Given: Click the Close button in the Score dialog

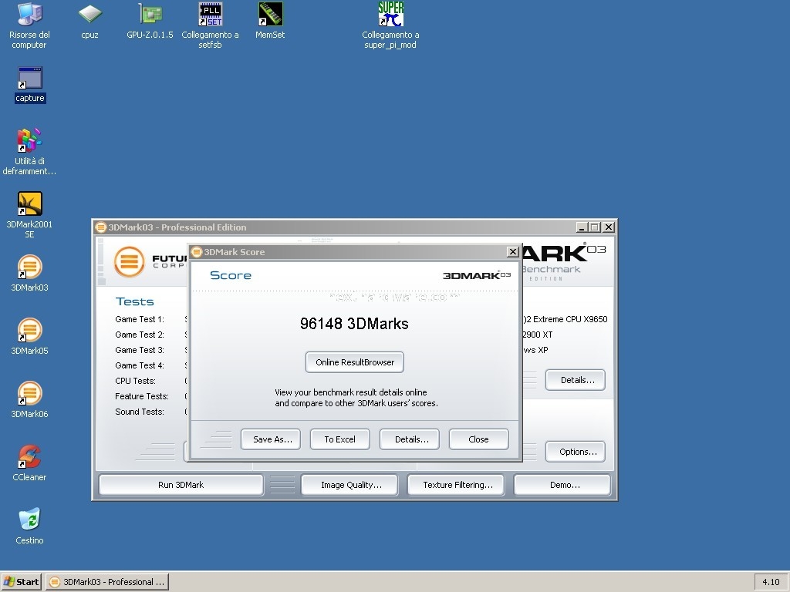Looking at the screenshot, I should click(x=478, y=439).
